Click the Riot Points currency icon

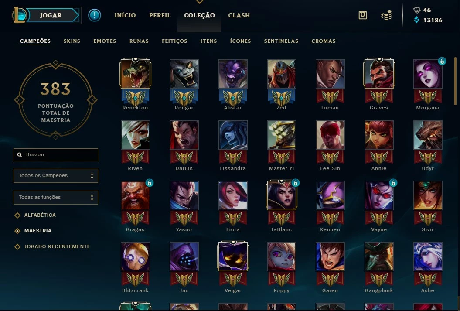click(x=417, y=10)
